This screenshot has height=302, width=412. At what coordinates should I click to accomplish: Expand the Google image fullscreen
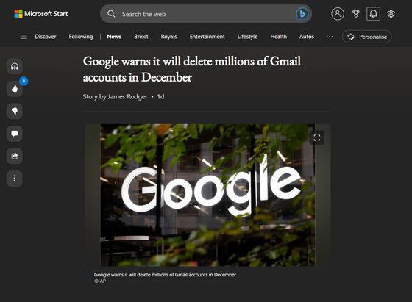coord(316,137)
